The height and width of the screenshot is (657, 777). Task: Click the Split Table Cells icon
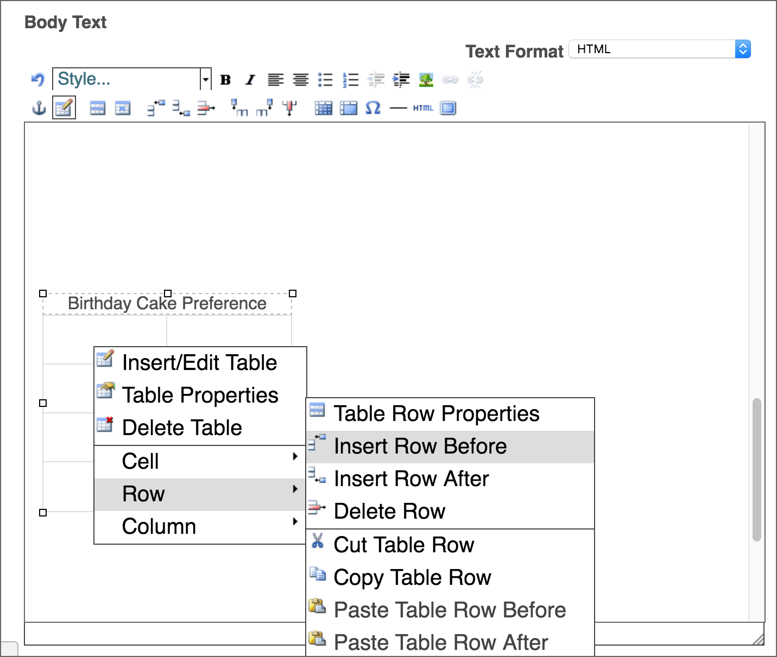click(323, 109)
